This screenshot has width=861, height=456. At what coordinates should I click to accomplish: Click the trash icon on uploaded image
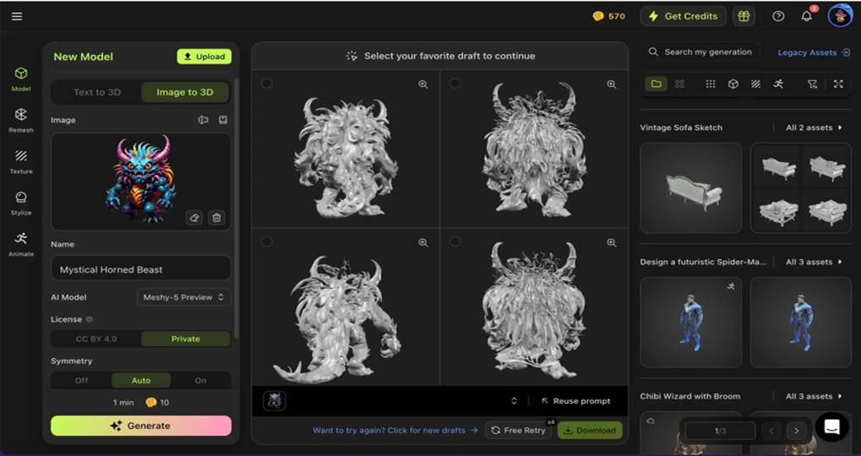216,218
